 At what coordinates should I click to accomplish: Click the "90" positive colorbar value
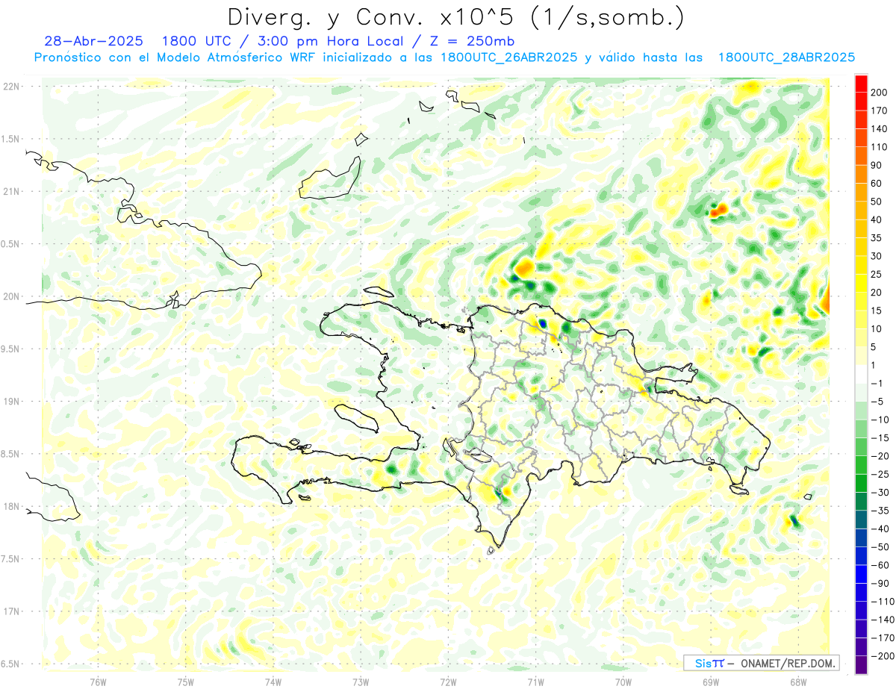coord(877,165)
